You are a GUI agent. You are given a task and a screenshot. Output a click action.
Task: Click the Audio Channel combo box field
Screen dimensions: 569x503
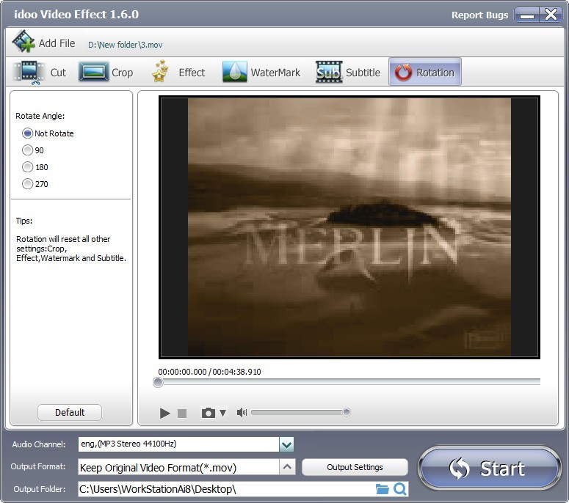(178, 444)
